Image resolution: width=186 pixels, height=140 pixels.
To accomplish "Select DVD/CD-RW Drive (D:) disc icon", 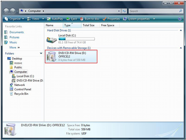I will 51,56.
